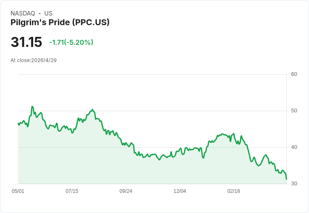Click the 50 y-axis label

294,111
